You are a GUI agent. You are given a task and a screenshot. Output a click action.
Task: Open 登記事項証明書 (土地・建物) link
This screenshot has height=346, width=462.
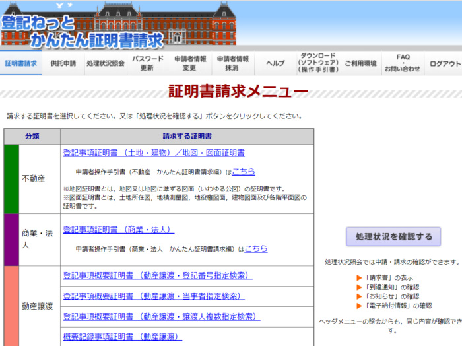pyautogui.click(x=154, y=153)
